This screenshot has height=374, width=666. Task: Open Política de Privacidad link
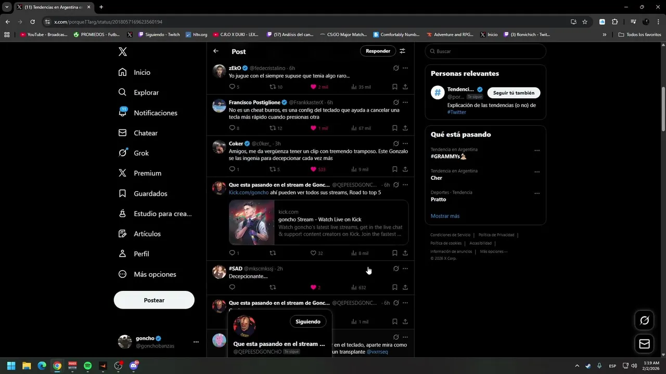click(x=496, y=235)
